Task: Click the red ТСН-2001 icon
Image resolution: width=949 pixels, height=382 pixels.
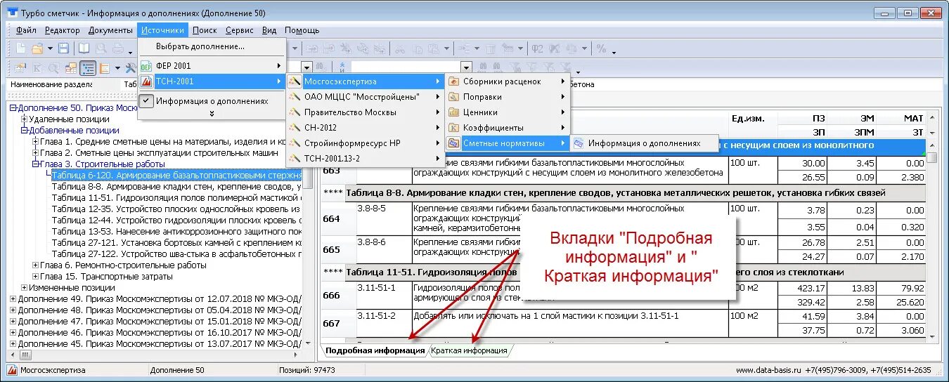Action: [x=146, y=81]
